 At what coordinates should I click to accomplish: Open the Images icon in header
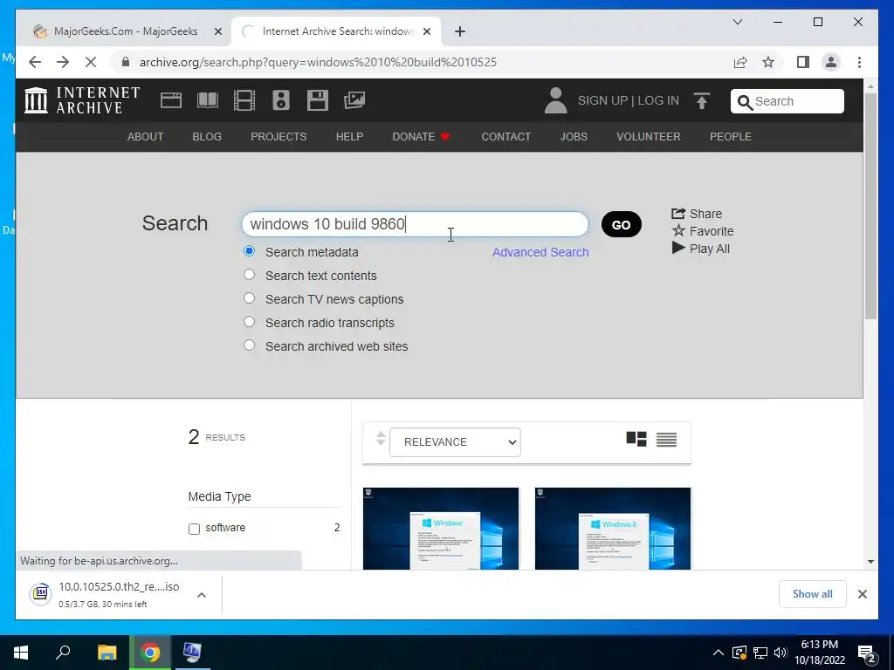[354, 100]
